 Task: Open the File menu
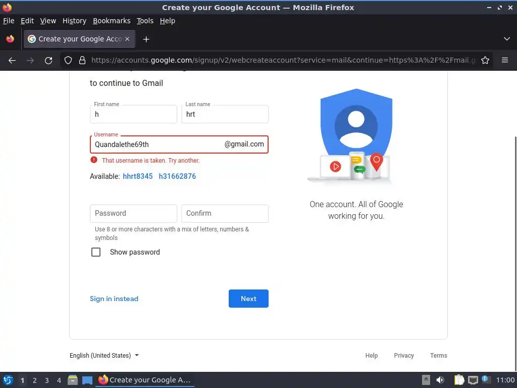pos(9,21)
